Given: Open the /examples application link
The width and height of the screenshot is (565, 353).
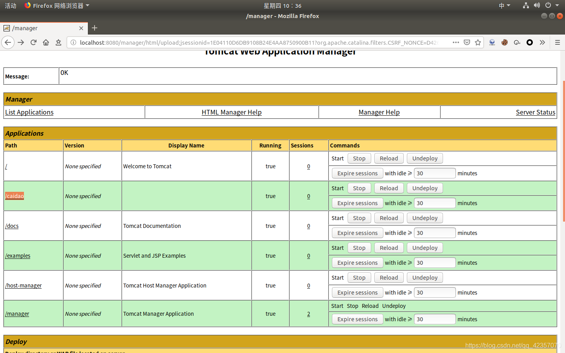Looking at the screenshot, I should click(x=18, y=256).
